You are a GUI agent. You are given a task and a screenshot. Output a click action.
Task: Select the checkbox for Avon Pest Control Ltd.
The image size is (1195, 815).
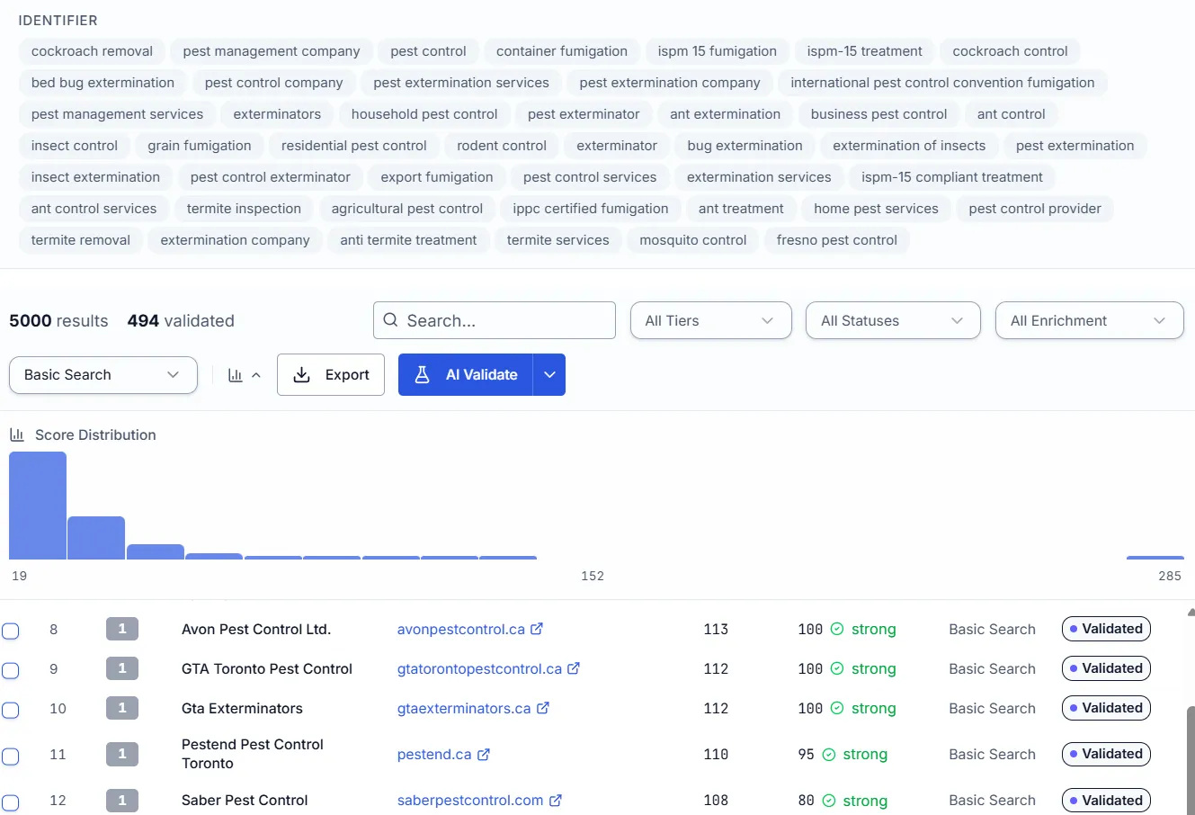coord(11,631)
